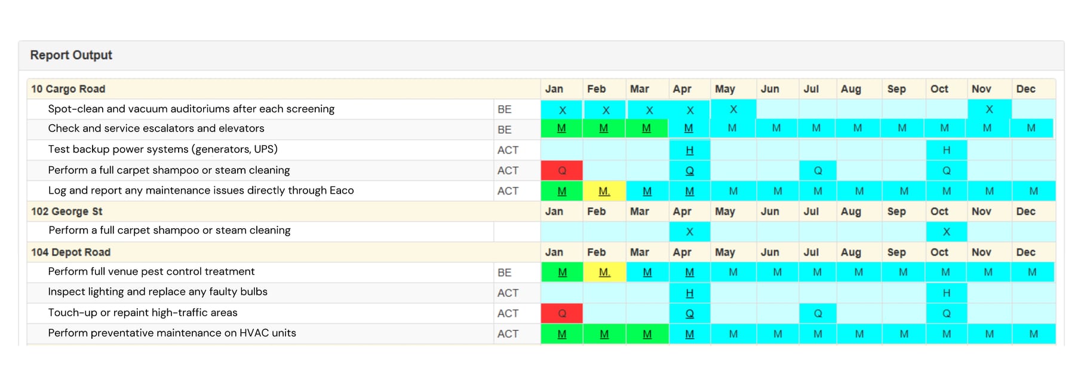Click ACT code beside Test backup power systems

(x=508, y=150)
